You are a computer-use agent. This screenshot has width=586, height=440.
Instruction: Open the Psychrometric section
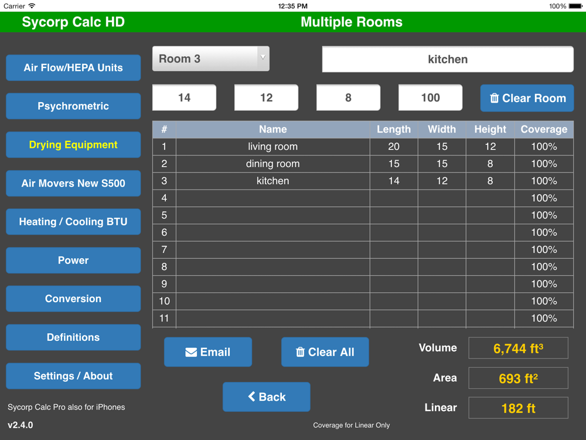[x=73, y=106]
